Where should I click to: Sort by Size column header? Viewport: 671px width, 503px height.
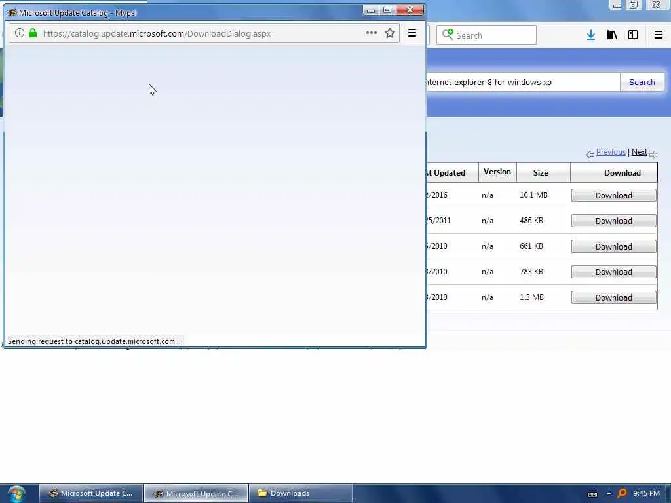(x=541, y=173)
